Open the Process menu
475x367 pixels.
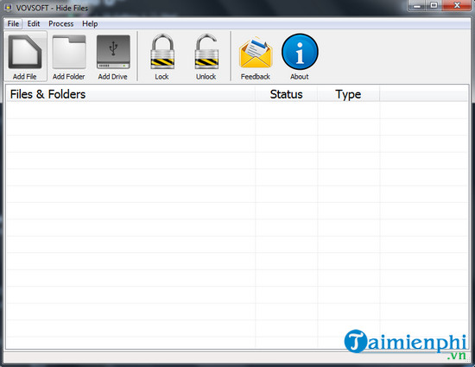pos(61,23)
